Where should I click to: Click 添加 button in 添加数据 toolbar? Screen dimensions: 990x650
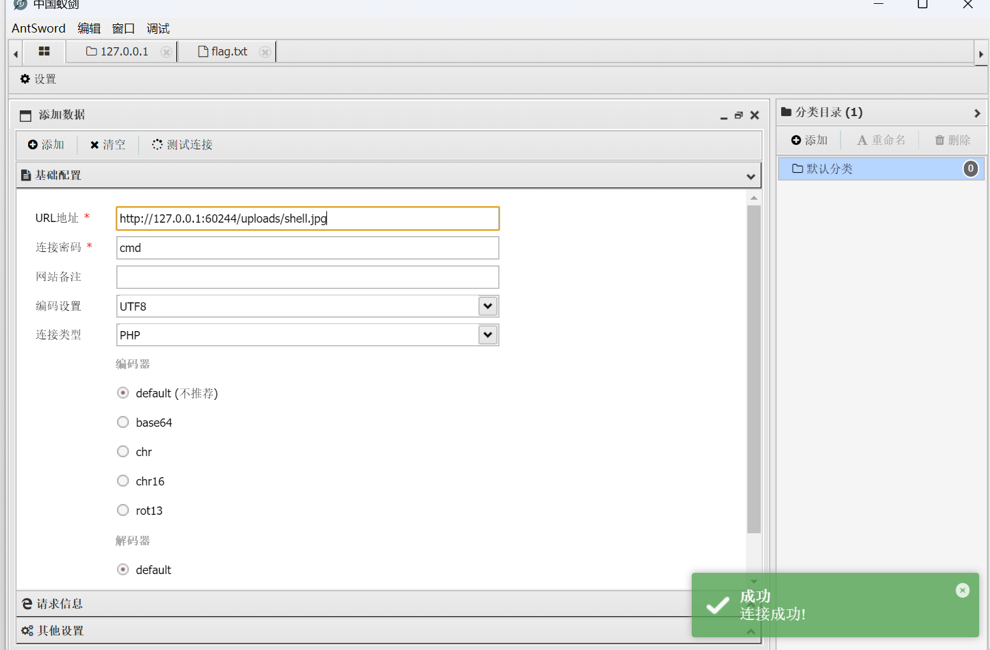(46, 145)
